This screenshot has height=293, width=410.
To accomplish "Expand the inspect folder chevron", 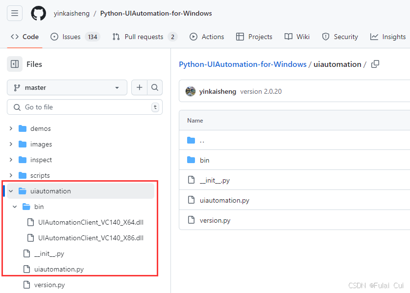I will pos(11,160).
